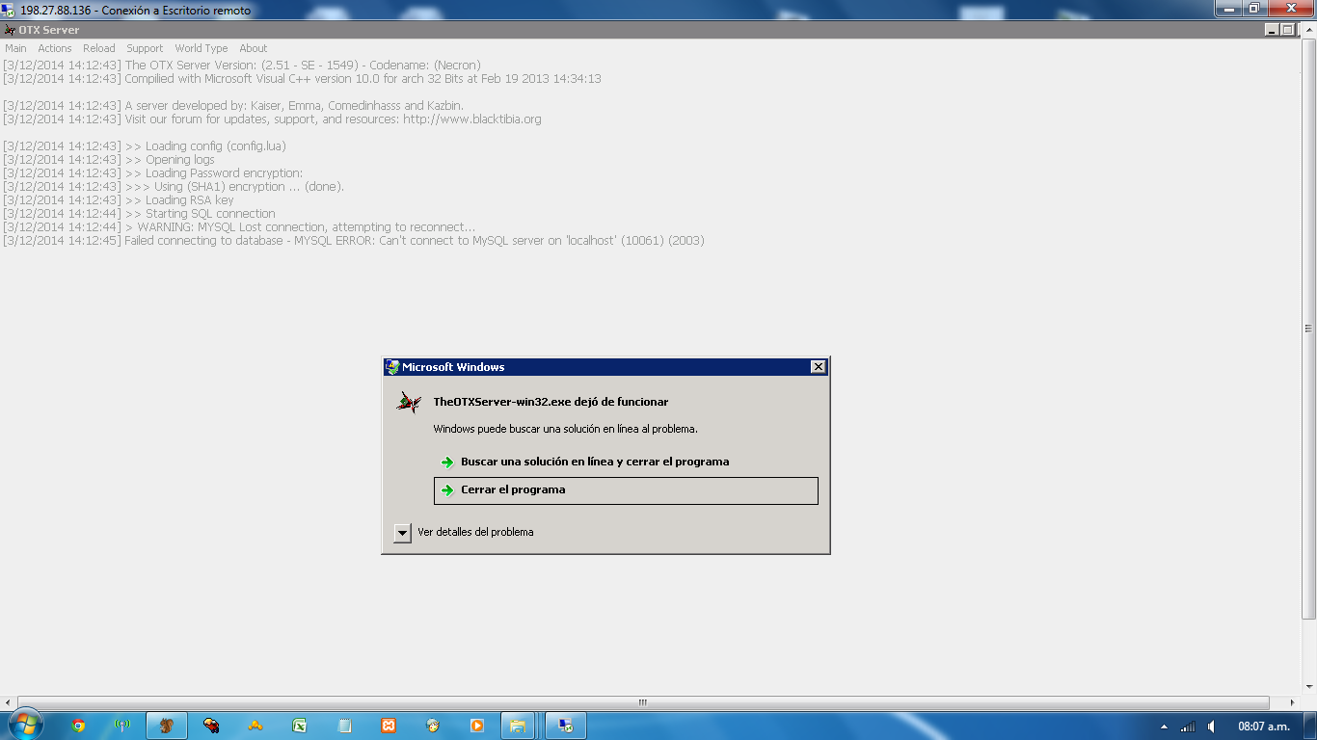Click 'The OTX Server Version' log line
1317x740 pixels.
click(242, 66)
